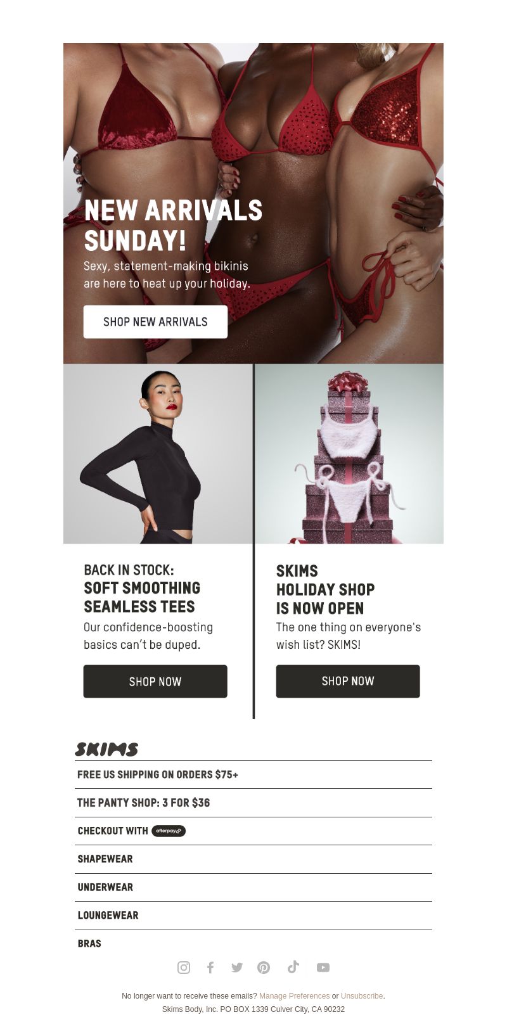Image resolution: width=507 pixels, height=1036 pixels.
Task: Open the Facebook social icon
Action: (x=210, y=967)
